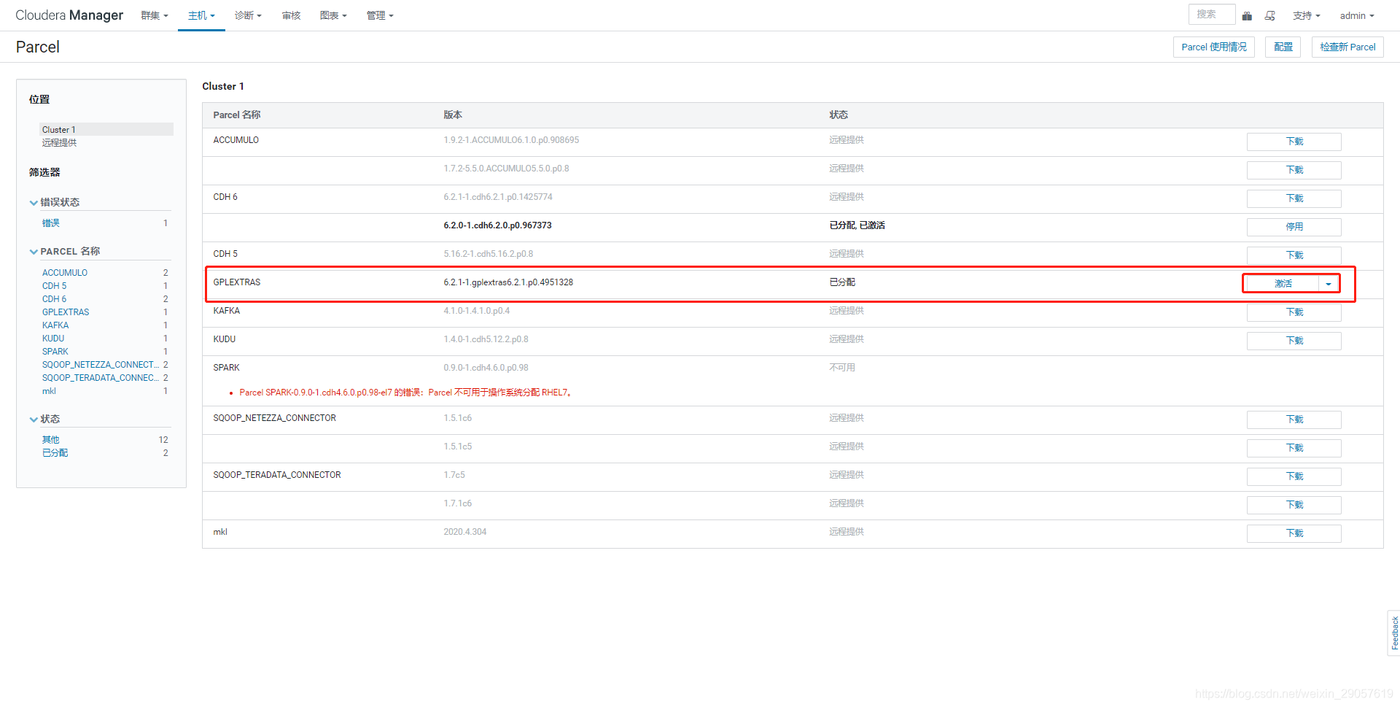Click version 6.2.1-1.gplextras6.2.1.p0.4951328
1400x707 pixels.
point(508,282)
